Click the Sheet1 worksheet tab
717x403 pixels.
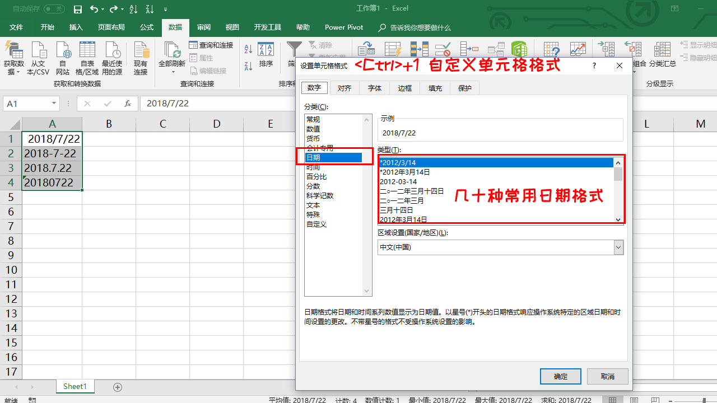75,387
